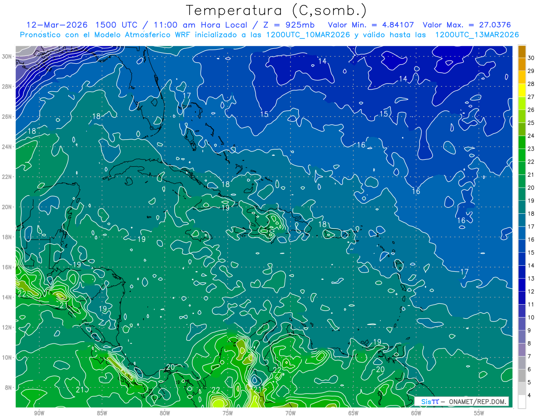Click the '28N' latitude label

[7, 86]
